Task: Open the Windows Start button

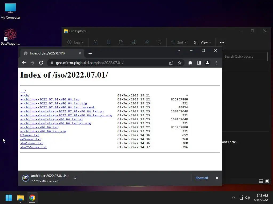Action: (9, 198)
